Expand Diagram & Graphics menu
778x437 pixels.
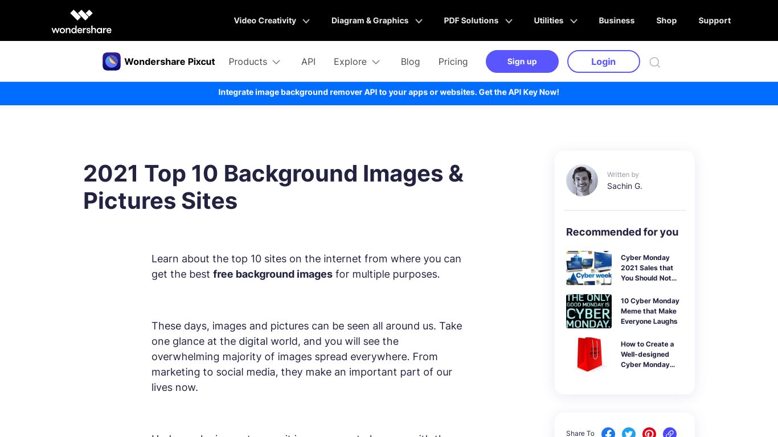click(377, 20)
